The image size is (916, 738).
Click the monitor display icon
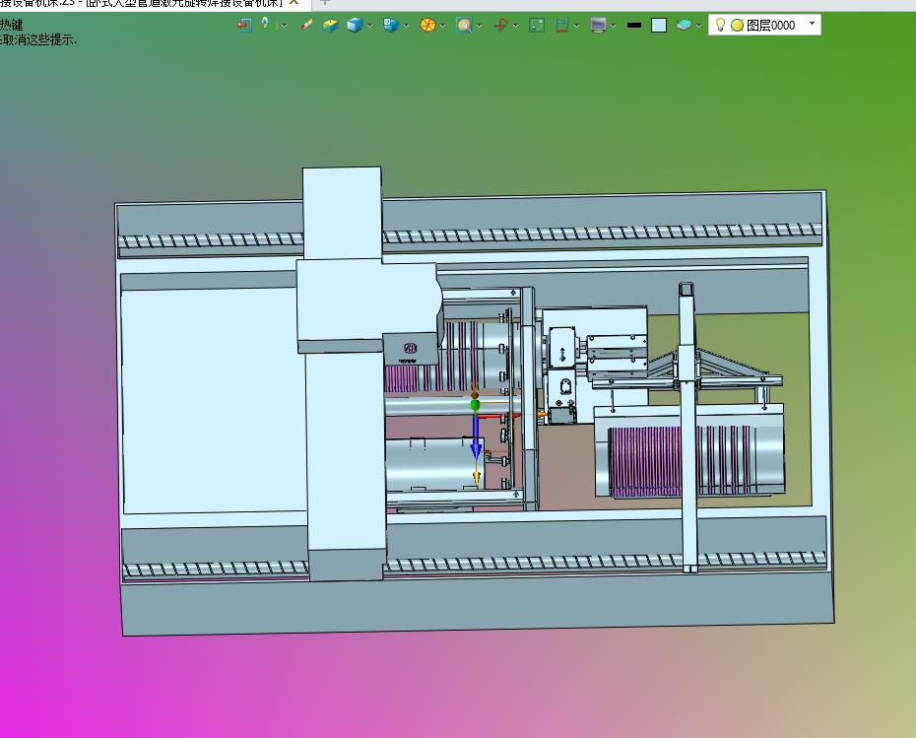pyautogui.click(x=598, y=26)
